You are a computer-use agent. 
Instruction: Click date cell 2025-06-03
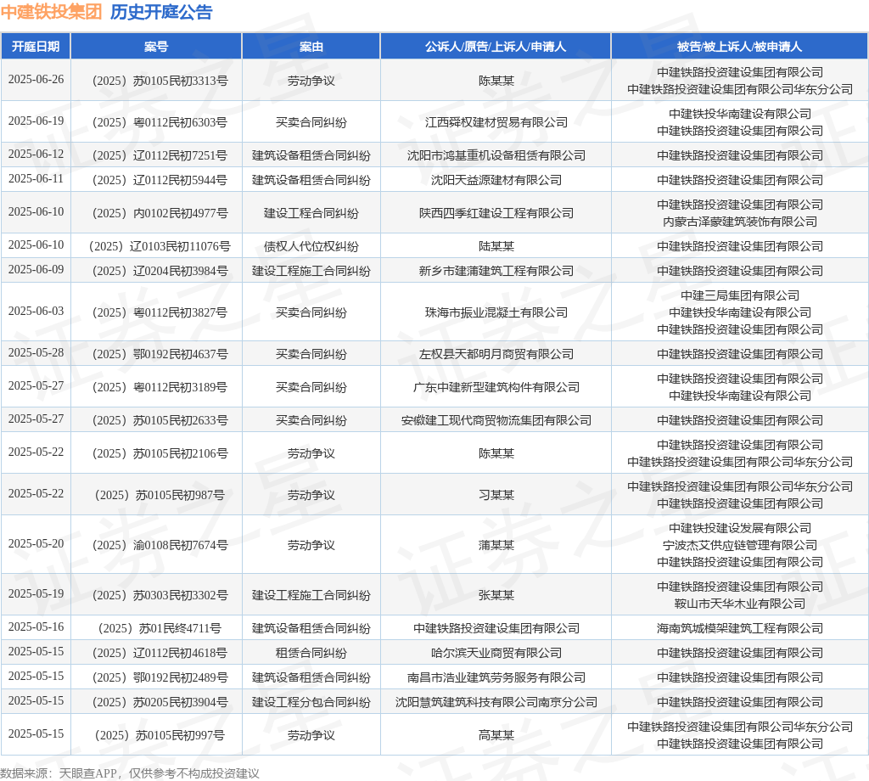pos(36,311)
